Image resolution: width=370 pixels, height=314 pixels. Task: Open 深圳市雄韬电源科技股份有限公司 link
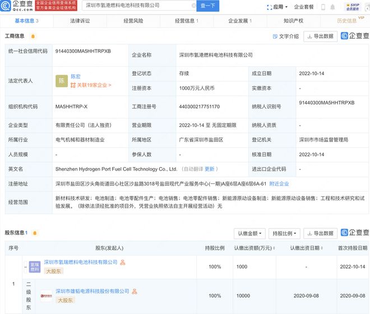92,291
